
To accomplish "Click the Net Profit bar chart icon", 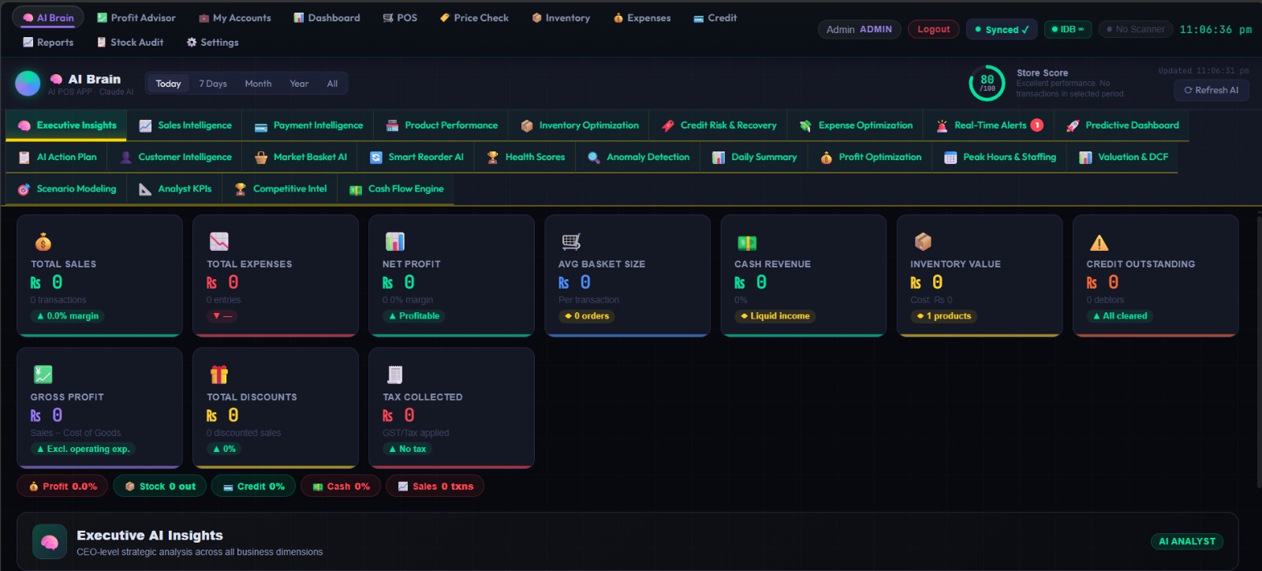I will coord(394,241).
